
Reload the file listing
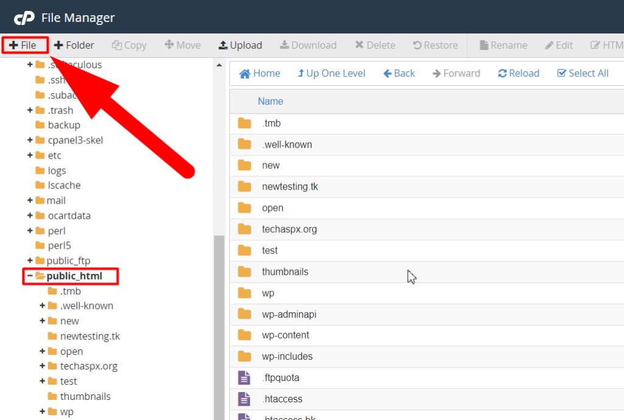519,73
